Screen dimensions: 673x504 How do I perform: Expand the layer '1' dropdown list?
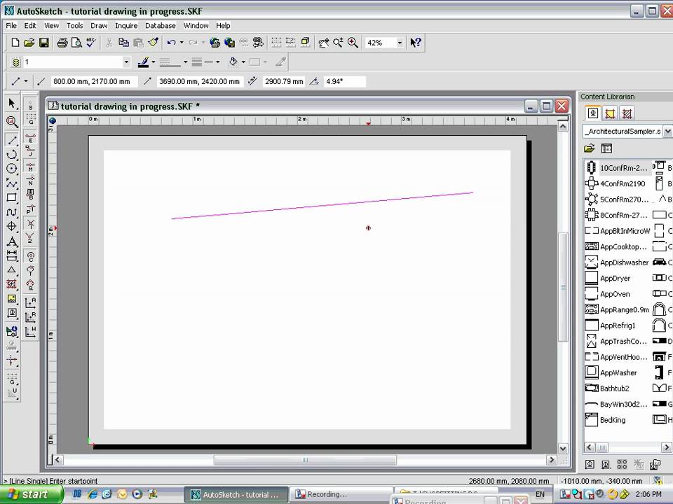[126, 62]
